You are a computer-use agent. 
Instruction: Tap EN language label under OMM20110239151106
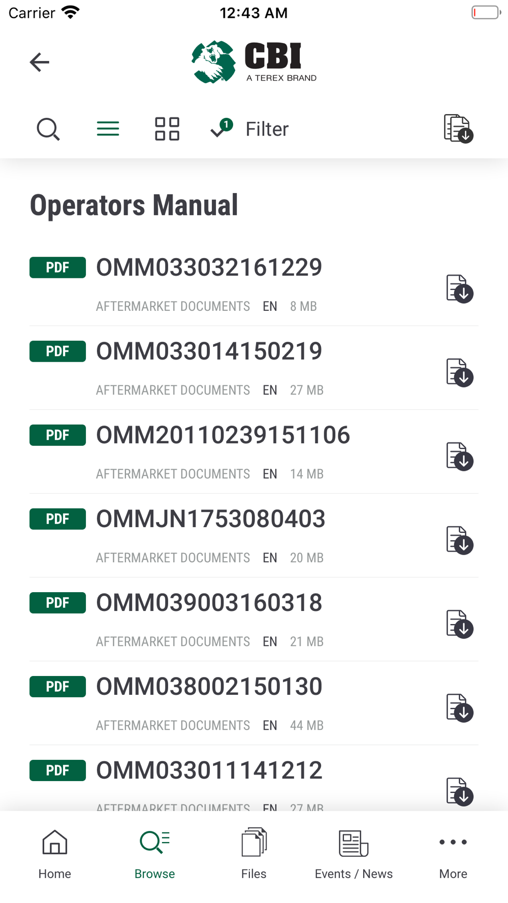click(270, 474)
